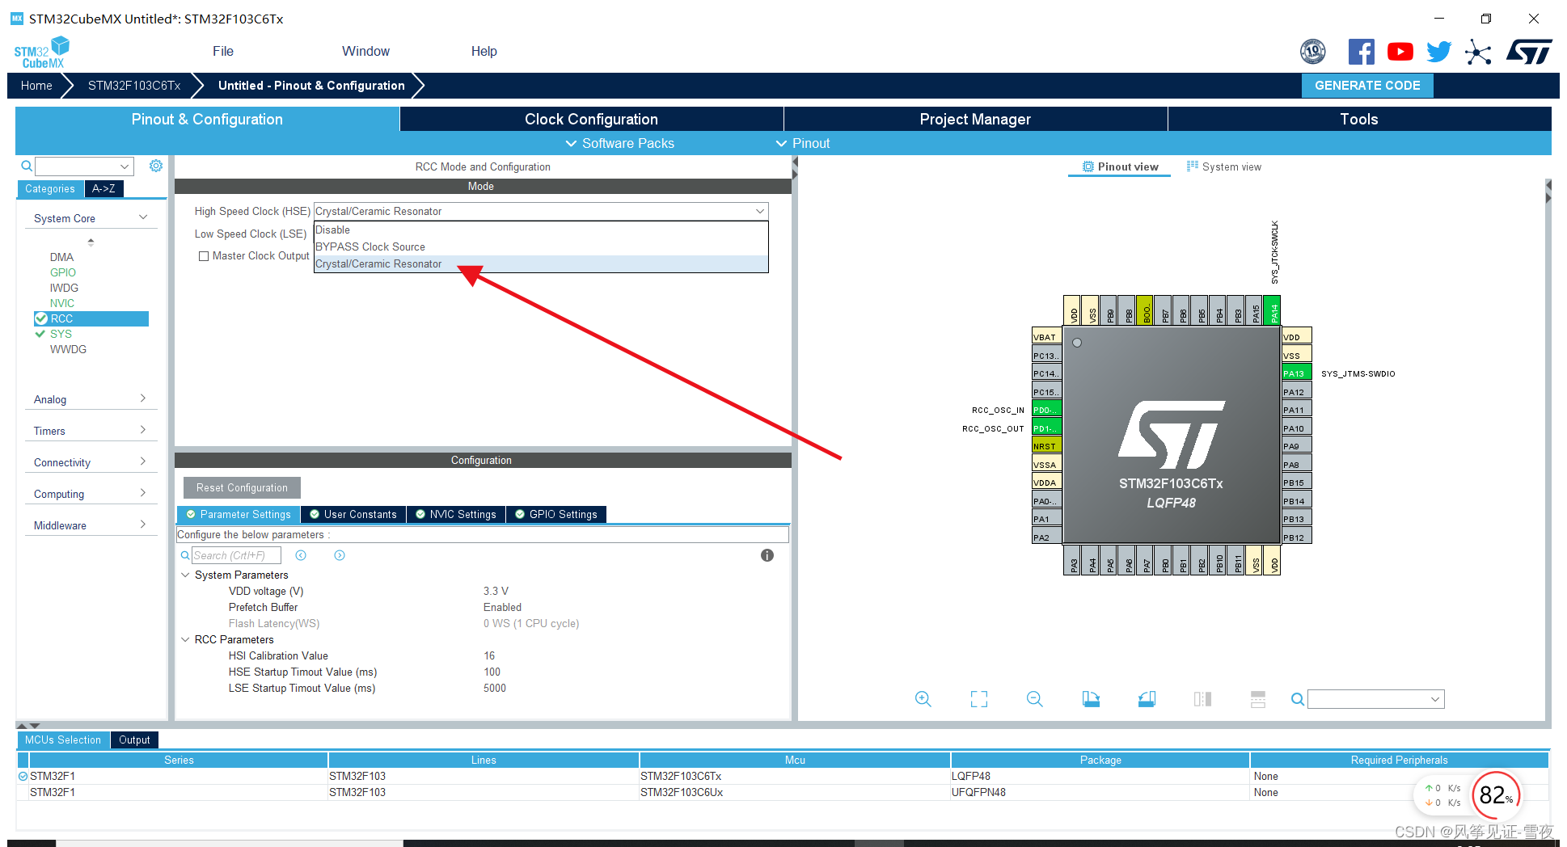Open categories settings gear icon
1567x847 pixels.
tap(156, 166)
